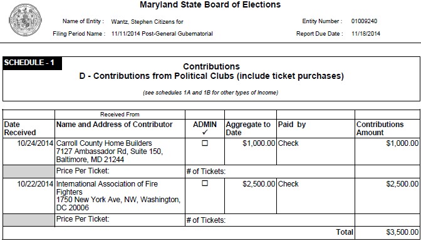Image resolution: width=421 pixels, height=241 pixels.
Task: Click the Aggregate to Date column header
Action: pos(248,128)
